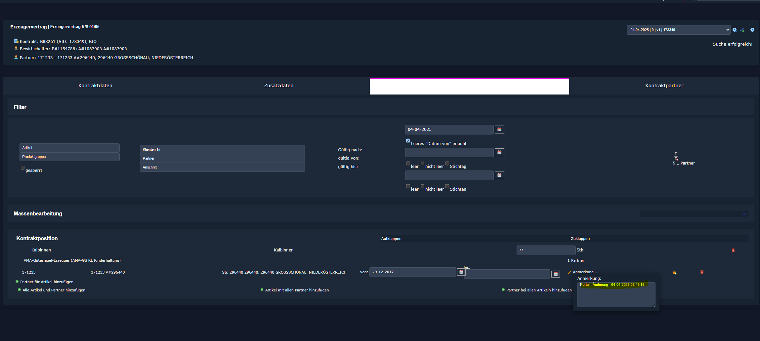Expand the Massenbearbeitung section chevron
Image resolution: width=760 pixels, height=341 pixels.
744,214
